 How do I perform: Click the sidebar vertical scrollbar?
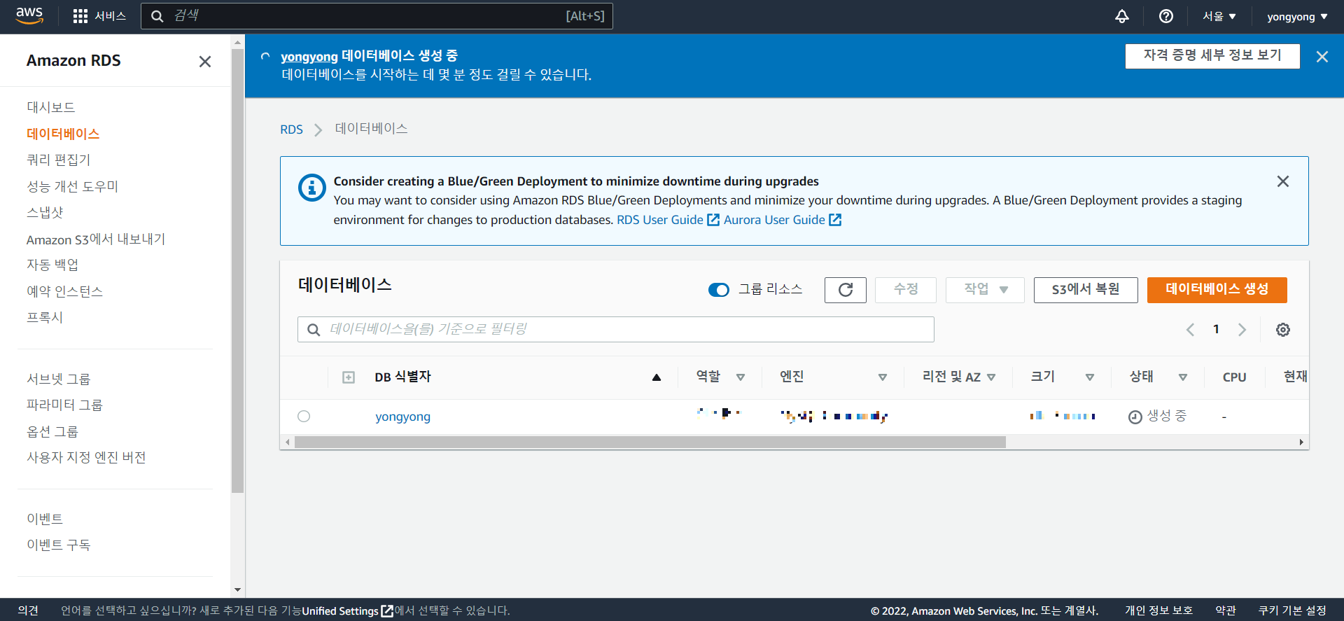tap(238, 270)
